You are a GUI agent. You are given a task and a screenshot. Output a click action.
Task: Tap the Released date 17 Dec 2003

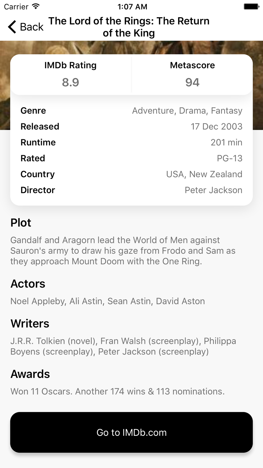(216, 126)
